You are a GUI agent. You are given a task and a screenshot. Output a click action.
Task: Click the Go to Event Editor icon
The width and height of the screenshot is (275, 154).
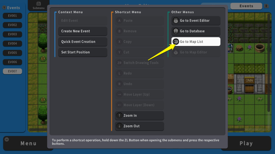click(x=176, y=21)
